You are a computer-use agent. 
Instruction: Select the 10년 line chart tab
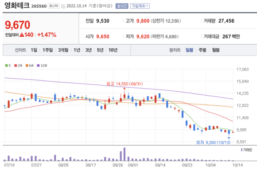click(113, 50)
